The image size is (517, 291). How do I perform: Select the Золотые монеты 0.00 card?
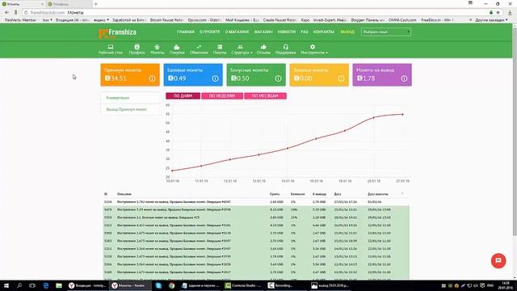coord(319,75)
